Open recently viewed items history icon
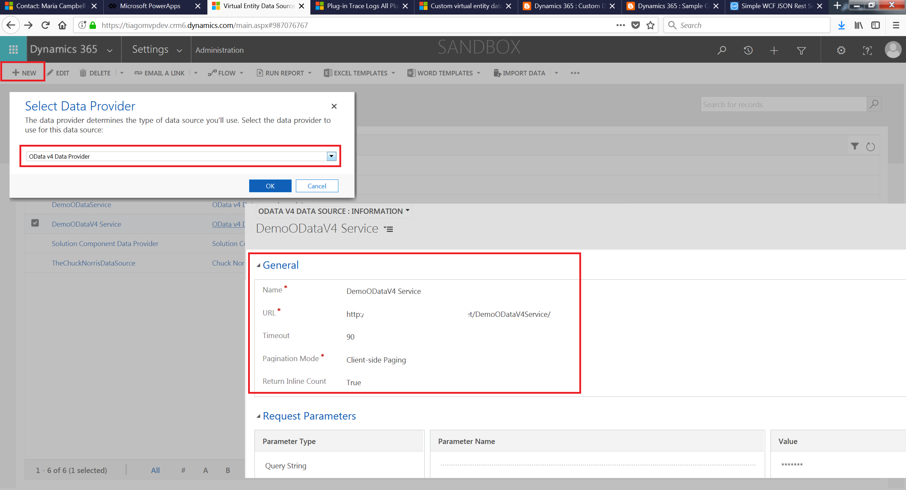Viewport: 906px width, 490px height. [748, 50]
